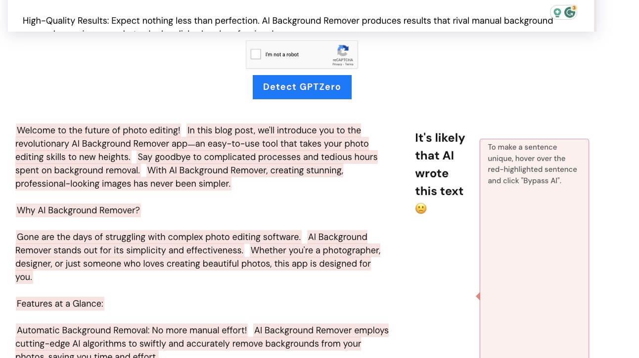Screen dimensions: 639x358
Task: Click the "Features at a Glance:" line
Action: pos(60,304)
